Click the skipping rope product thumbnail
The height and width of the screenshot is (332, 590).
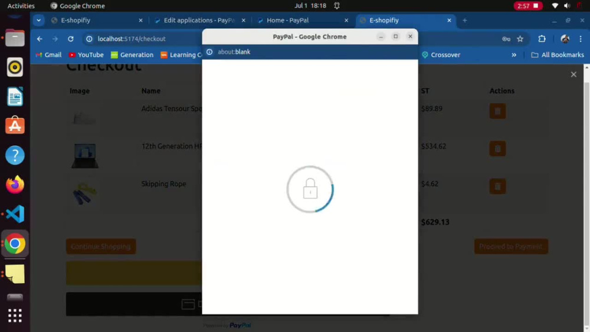pyautogui.click(x=84, y=193)
